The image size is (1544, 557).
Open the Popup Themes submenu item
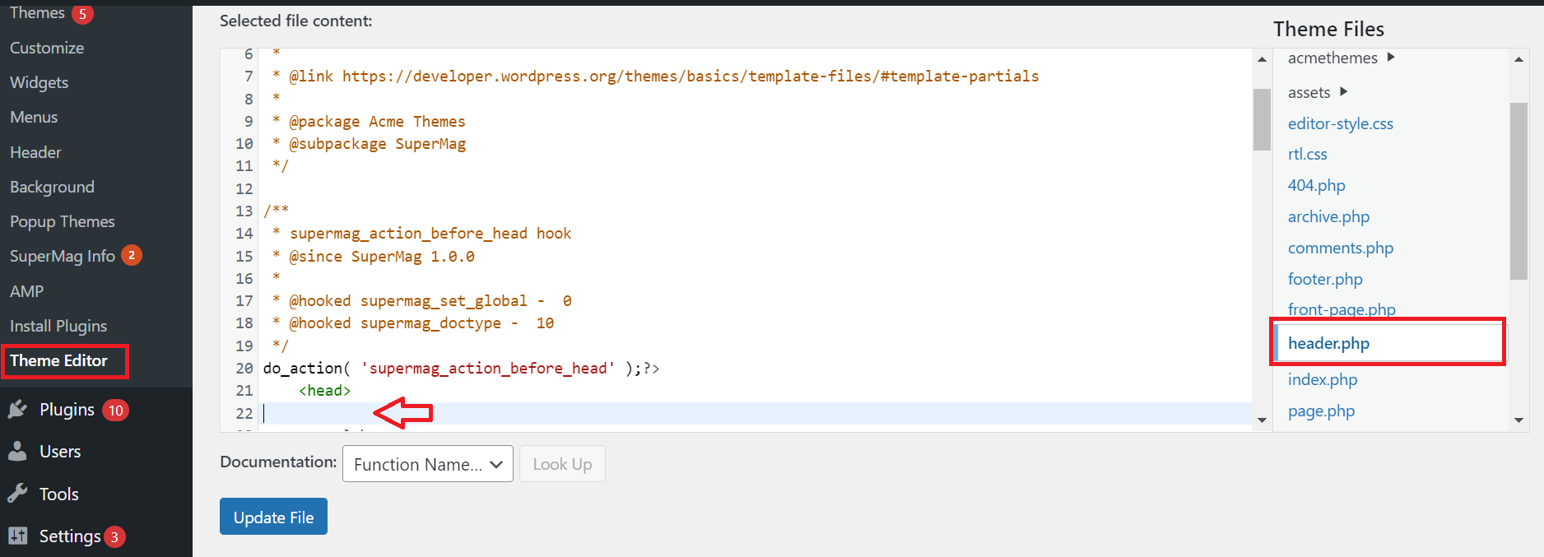click(63, 221)
